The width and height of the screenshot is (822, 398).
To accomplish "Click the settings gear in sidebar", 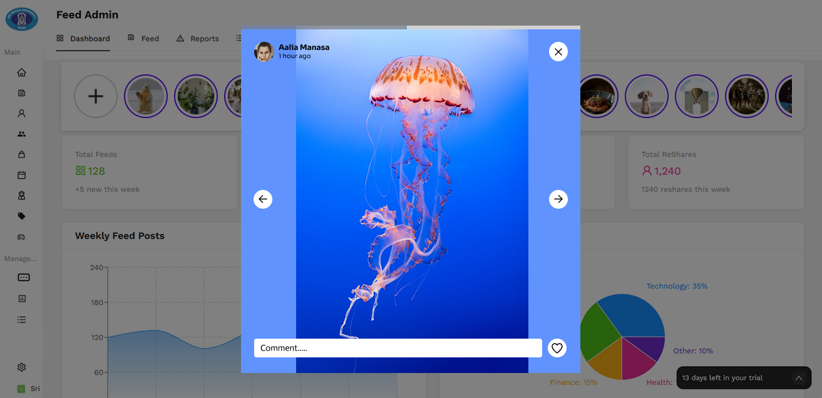I will point(22,367).
